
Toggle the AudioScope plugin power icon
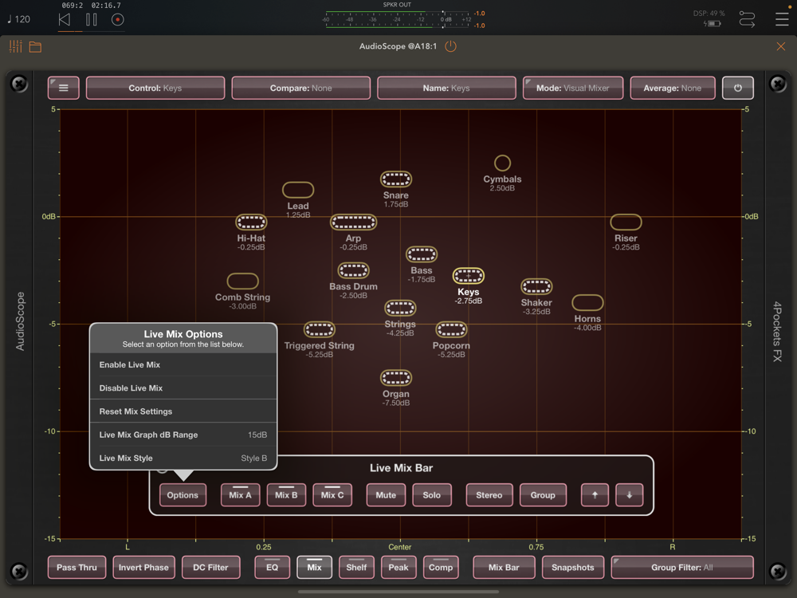point(450,46)
